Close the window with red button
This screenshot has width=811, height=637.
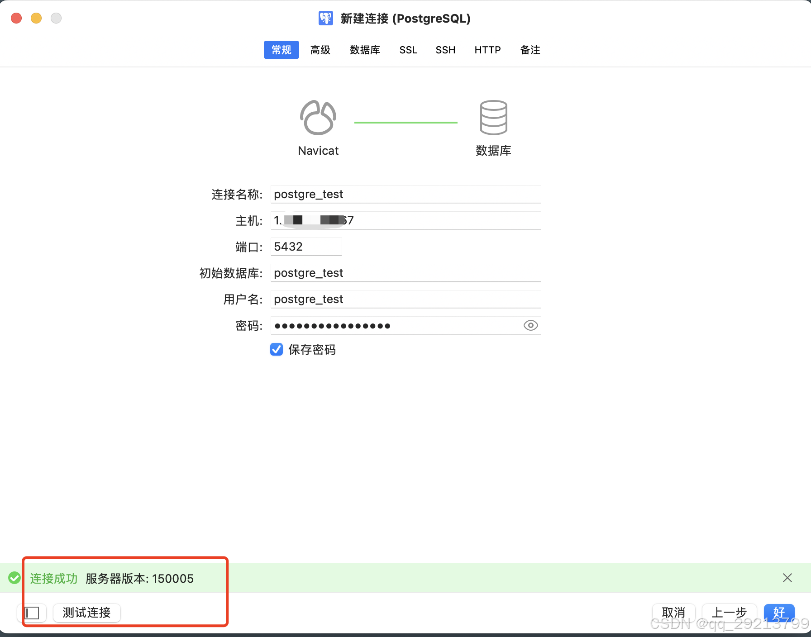(16, 18)
